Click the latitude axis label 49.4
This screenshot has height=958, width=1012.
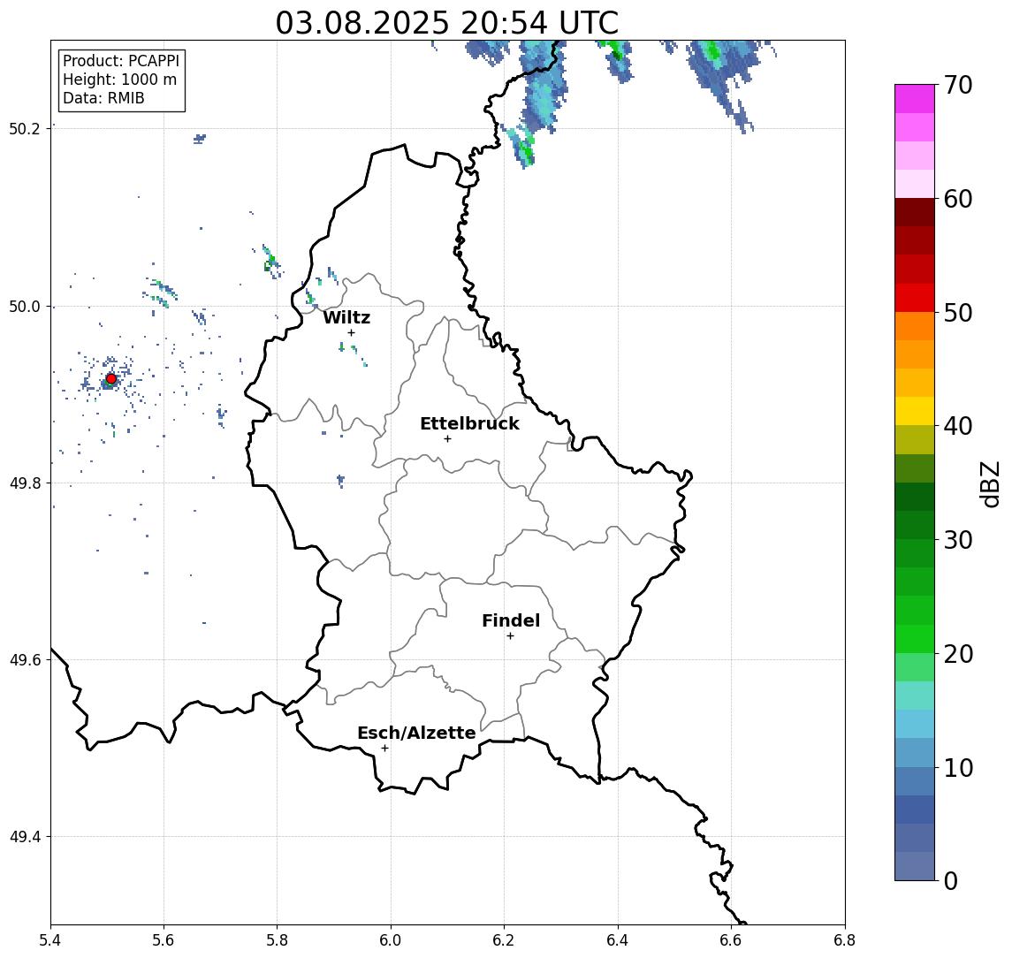coord(25,837)
